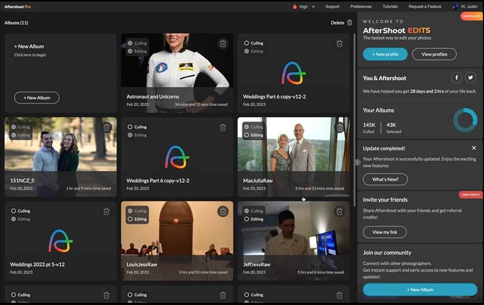The width and height of the screenshot is (484, 305).
Task: Open the 151NCZ_5 album thumbnail
Action: click(61, 157)
